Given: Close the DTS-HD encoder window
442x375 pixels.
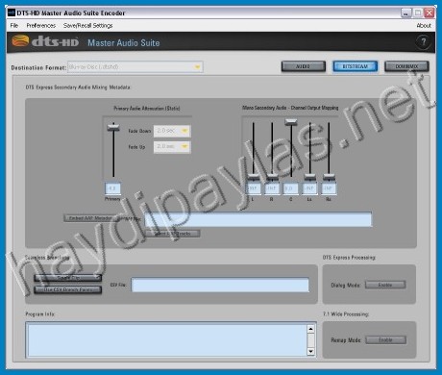Looking at the screenshot, I should (x=430, y=13).
